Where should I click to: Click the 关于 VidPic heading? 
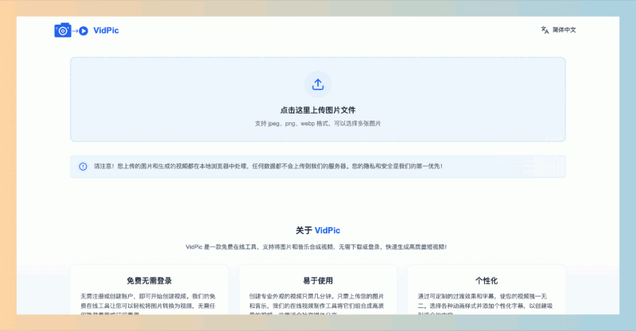pos(318,230)
